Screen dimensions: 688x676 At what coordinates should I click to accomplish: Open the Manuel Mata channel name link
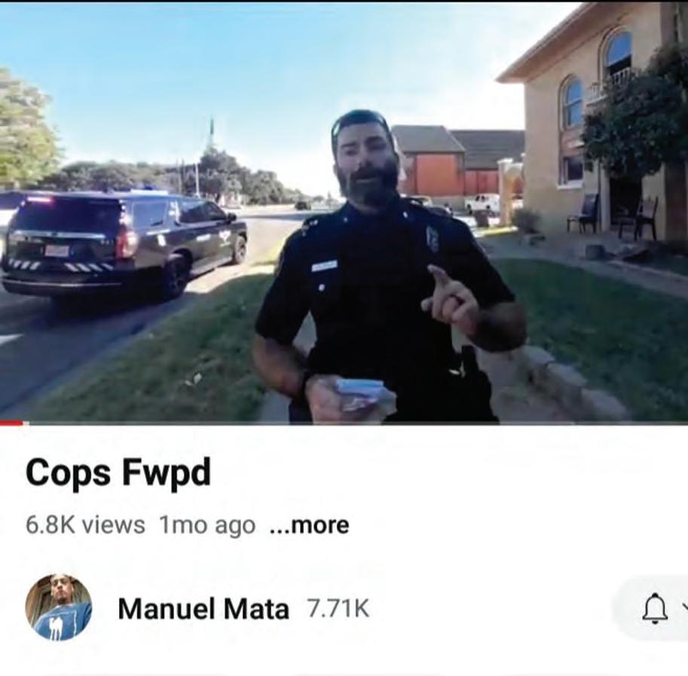pos(203,609)
